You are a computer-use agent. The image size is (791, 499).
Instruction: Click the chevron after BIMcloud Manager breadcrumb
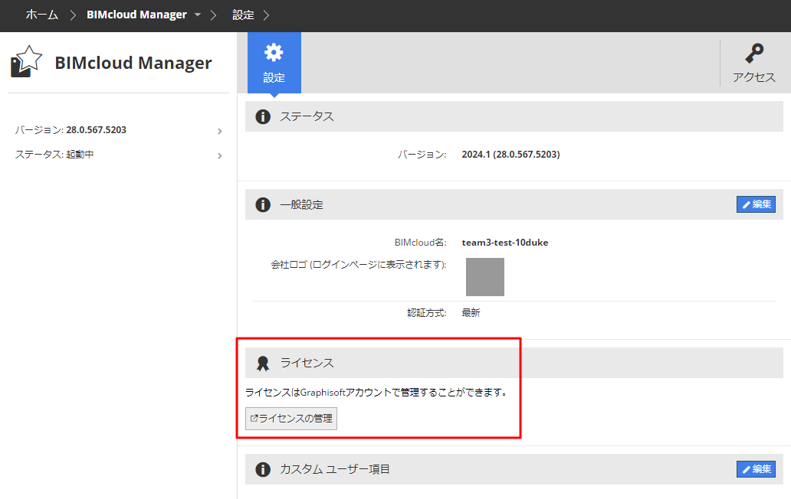pos(213,15)
